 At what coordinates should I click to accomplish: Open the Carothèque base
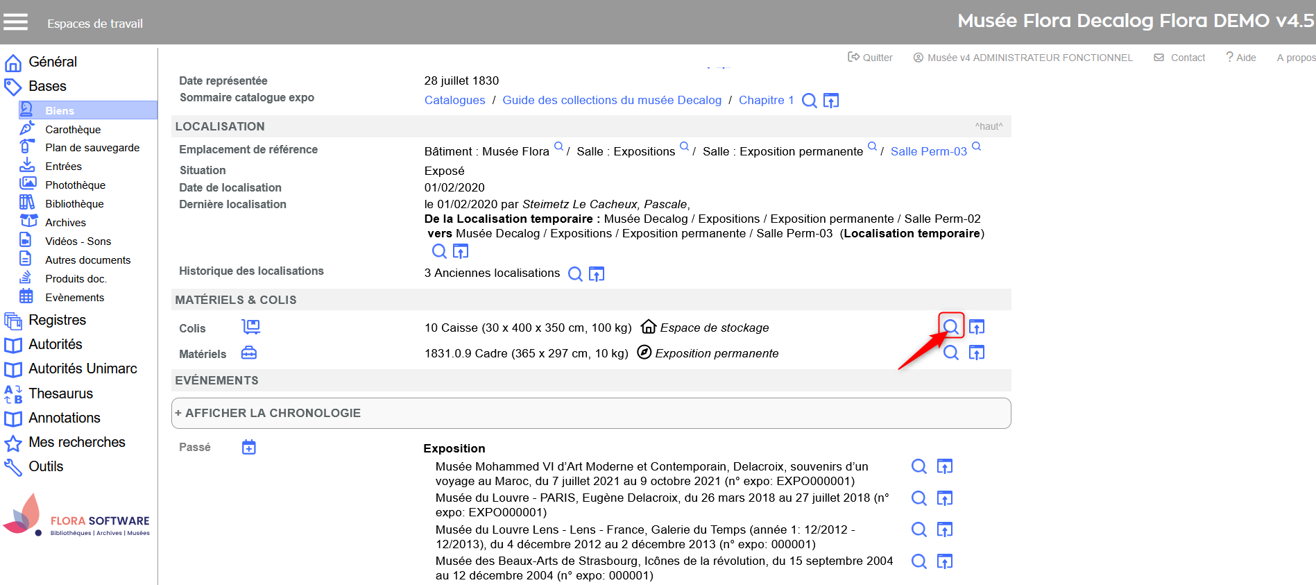[x=73, y=129]
